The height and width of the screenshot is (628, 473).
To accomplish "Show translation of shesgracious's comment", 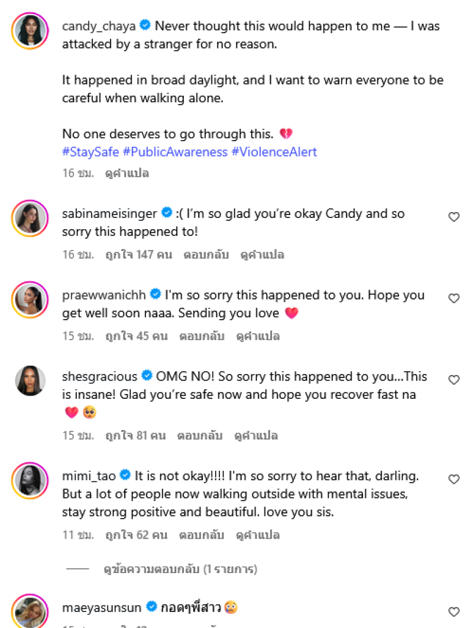I will pyautogui.click(x=257, y=435).
